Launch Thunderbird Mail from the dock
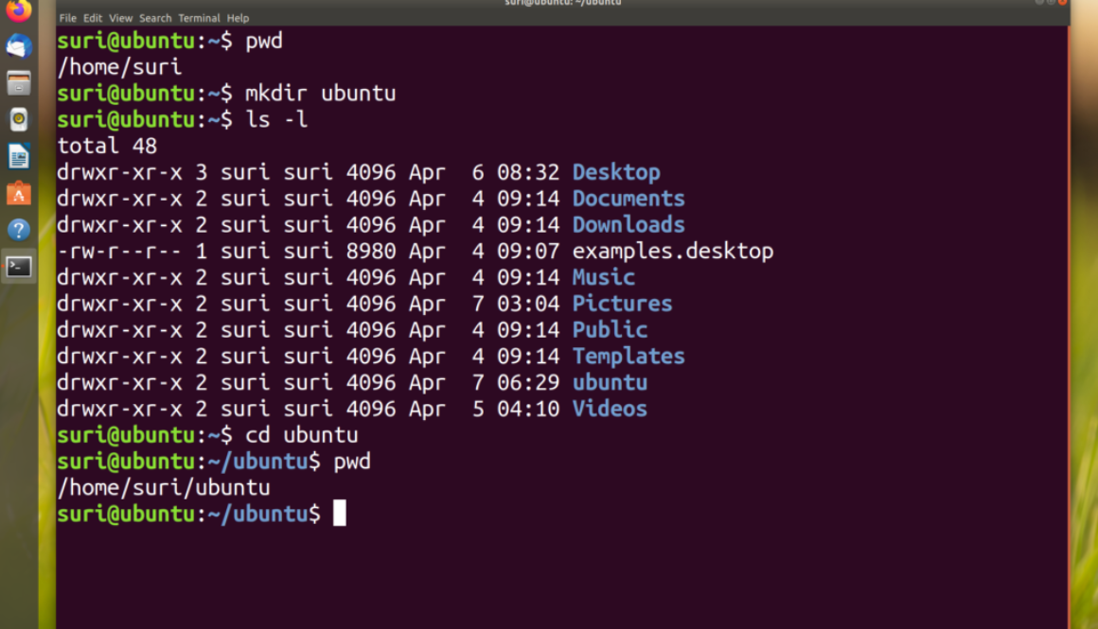This screenshot has height=629, width=1098. (19, 45)
